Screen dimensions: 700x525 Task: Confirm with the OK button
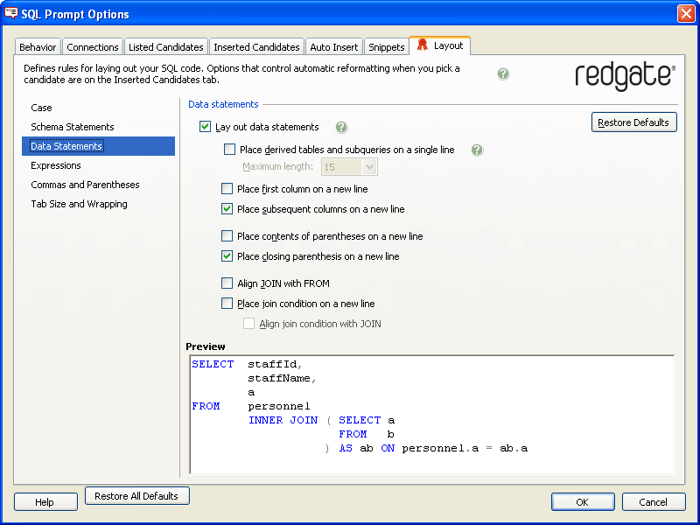click(x=583, y=501)
